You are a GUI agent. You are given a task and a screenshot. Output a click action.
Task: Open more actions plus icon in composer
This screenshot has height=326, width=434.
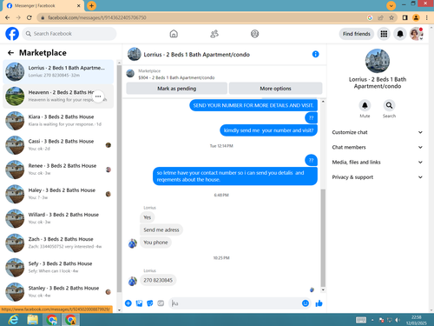[128, 303]
